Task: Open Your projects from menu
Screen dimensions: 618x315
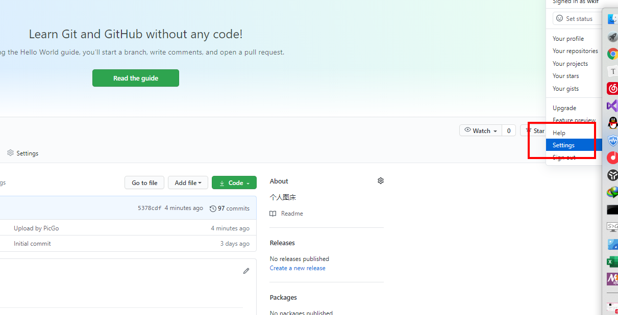Action: point(570,64)
